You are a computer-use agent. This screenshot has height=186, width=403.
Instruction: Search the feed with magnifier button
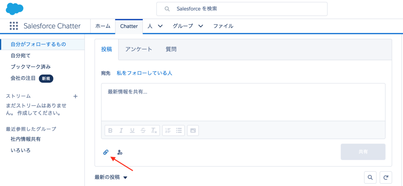pos(370,177)
